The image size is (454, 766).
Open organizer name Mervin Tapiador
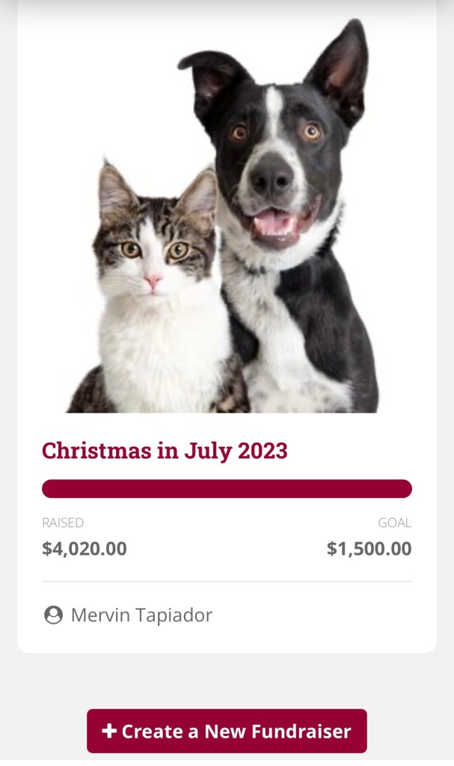141,615
